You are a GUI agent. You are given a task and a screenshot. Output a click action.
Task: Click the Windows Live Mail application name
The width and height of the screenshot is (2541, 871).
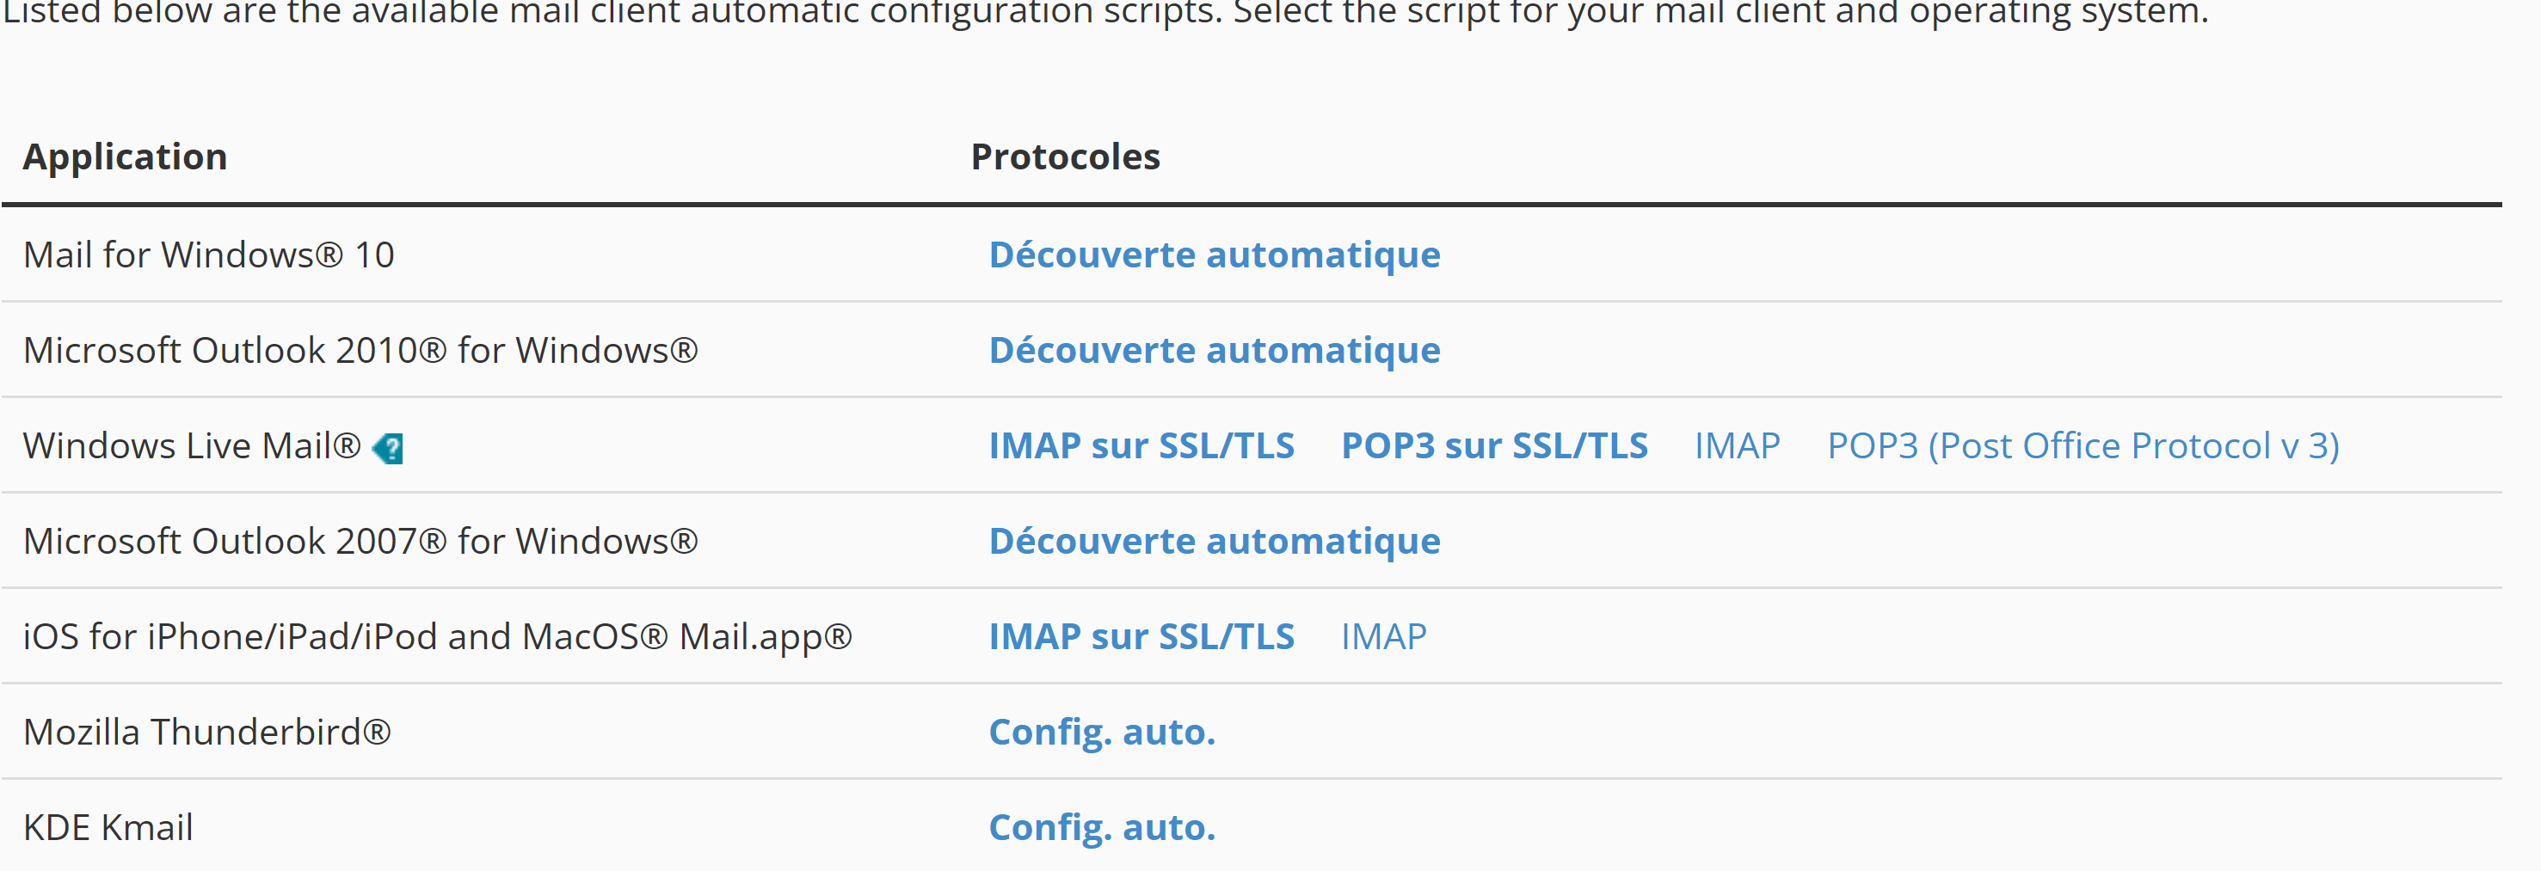tap(191, 447)
